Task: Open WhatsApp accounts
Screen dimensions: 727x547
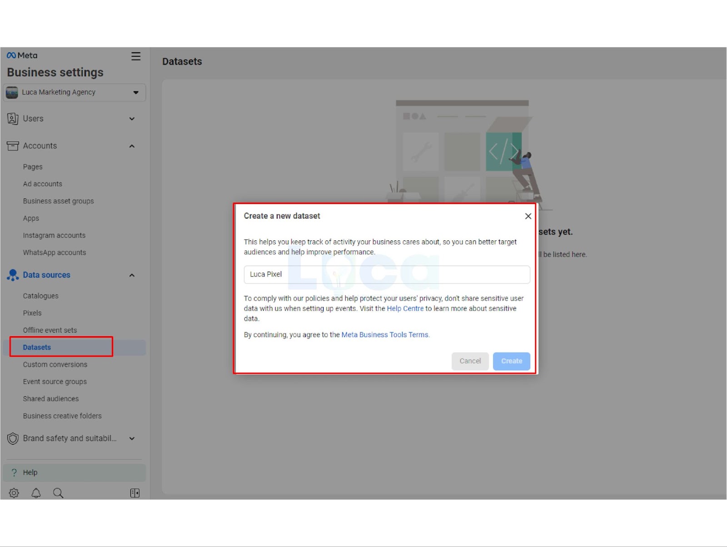Action: [x=55, y=253]
